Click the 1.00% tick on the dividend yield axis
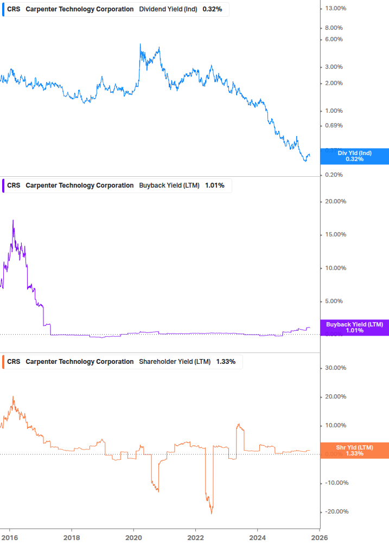Image resolution: width=389 pixels, height=545 pixels. pyautogui.click(x=334, y=111)
